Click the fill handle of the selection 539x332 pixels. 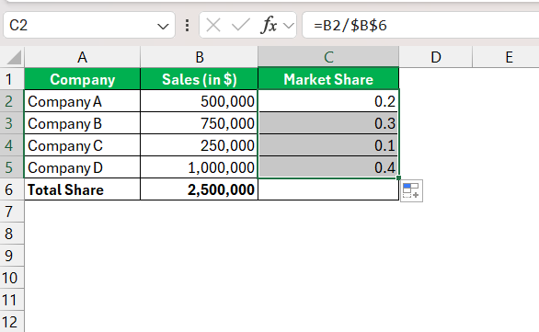(398, 177)
